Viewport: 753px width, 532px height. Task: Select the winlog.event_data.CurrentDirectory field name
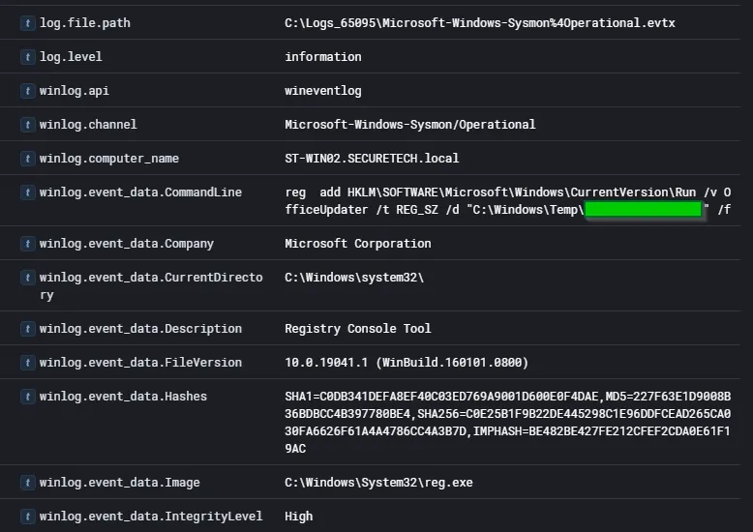[x=150, y=286]
